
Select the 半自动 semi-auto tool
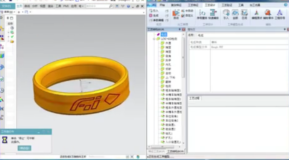pos(187,11)
